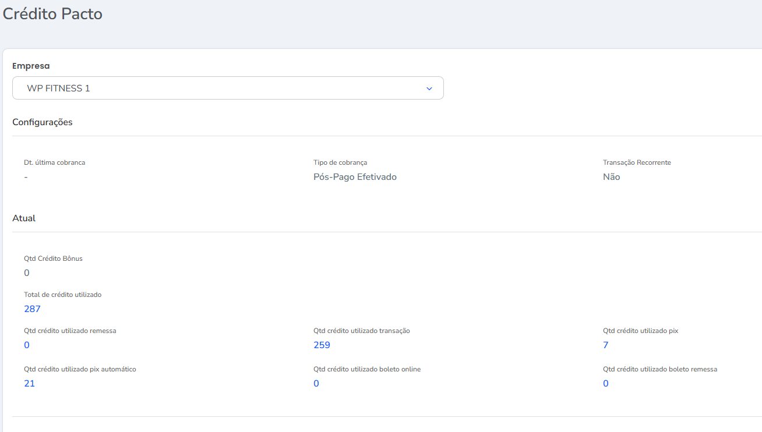The width and height of the screenshot is (762, 432).
Task: Click the remessa credit used value
Action: point(27,345)
